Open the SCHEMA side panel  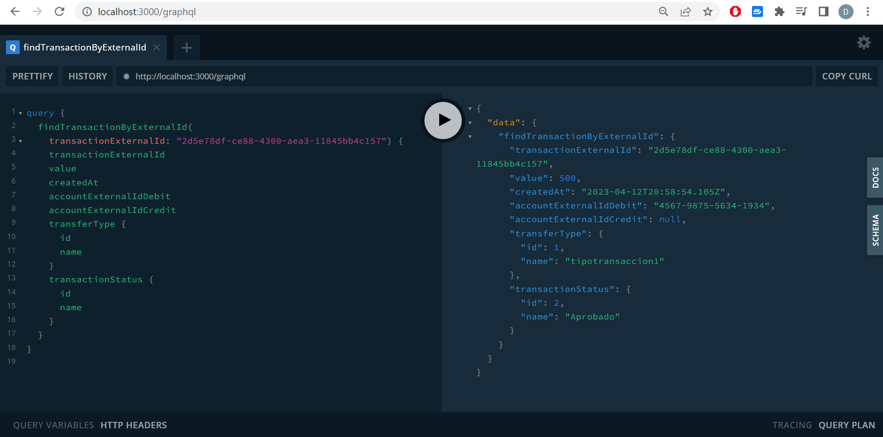[x=875, y=230]
